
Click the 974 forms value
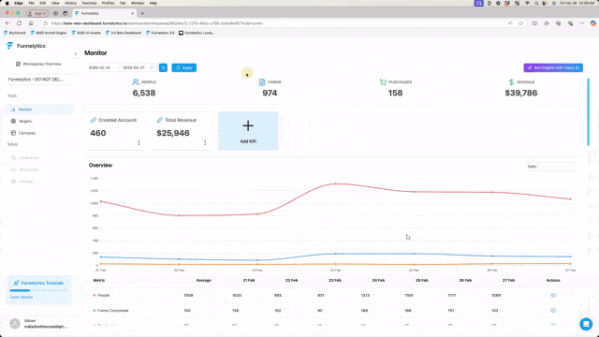point(270,93)
